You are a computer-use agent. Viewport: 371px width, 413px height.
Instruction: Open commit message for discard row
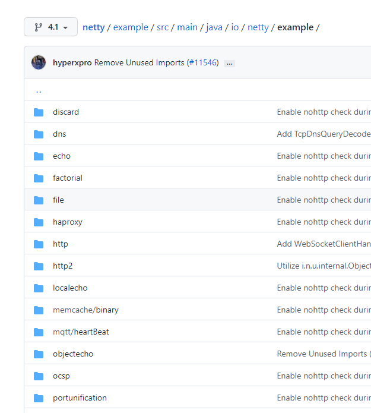pos(324,112)
